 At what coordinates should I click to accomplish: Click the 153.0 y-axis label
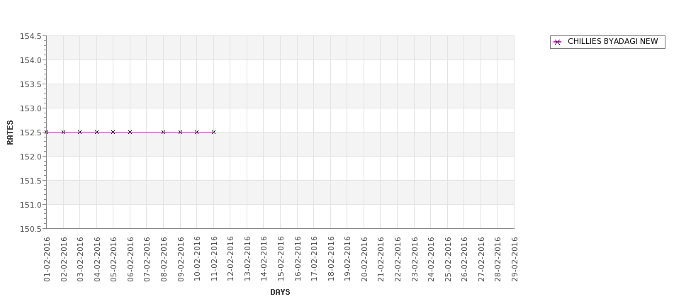click(30, 108)
